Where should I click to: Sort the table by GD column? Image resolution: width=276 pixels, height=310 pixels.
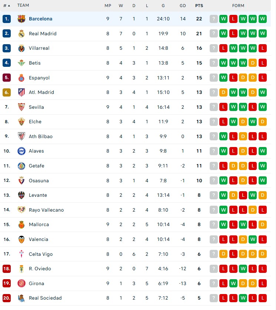click(x=183, y=6)
